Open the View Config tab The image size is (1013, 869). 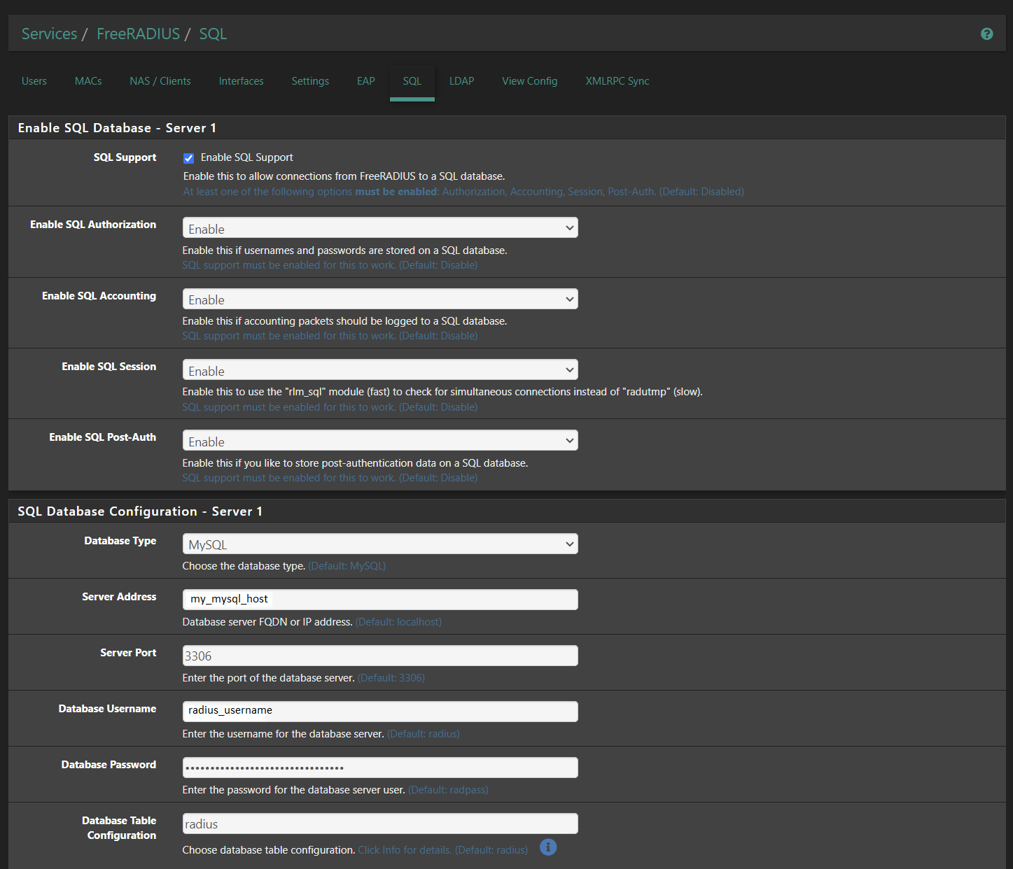click(x=530, y=81)
